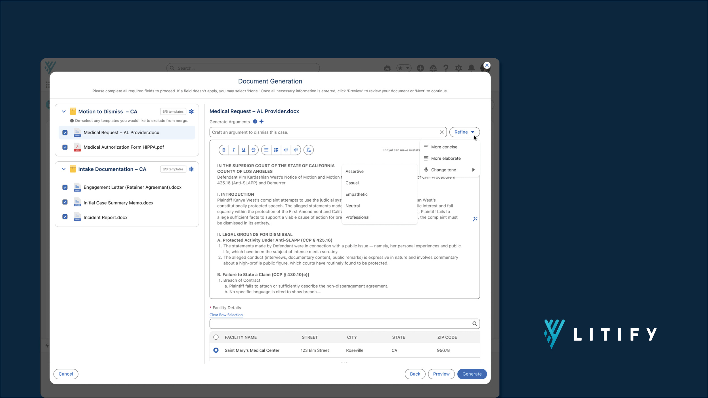This screenshot has width=708, height=398.
Task: Uncheck Medical Authorization Form HIPPA.pdf
Action: pos(65,147)
